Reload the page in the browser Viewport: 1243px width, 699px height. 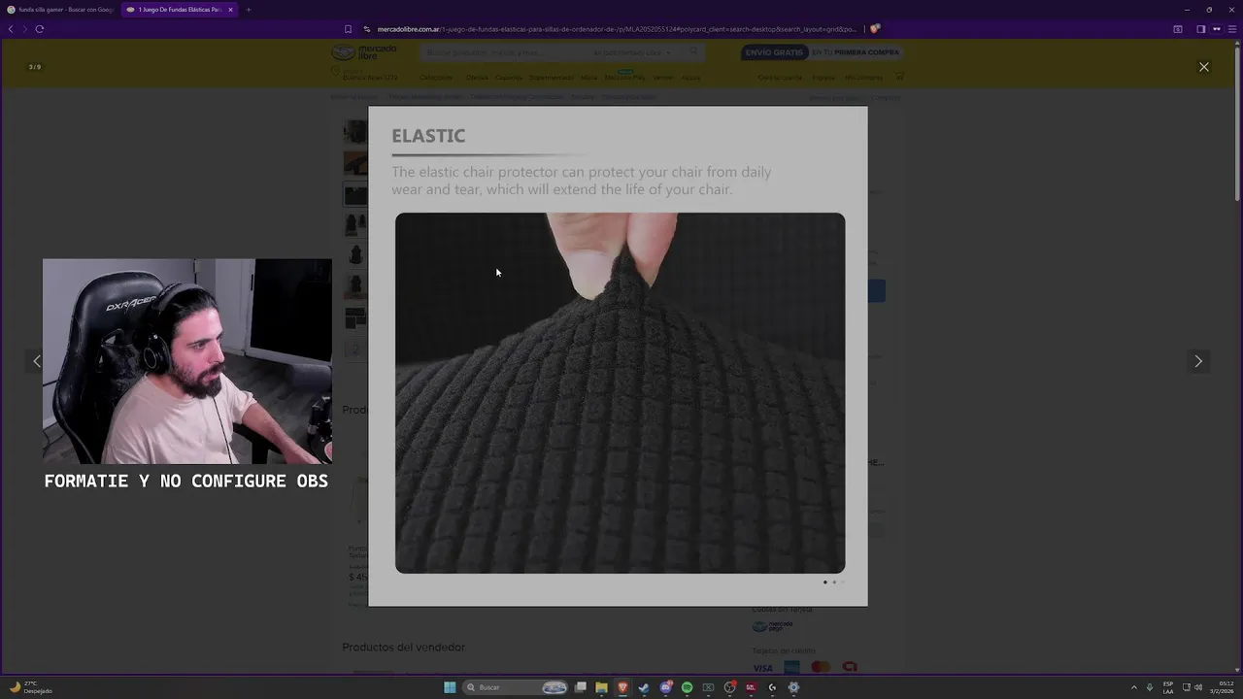tap(40, 29)
